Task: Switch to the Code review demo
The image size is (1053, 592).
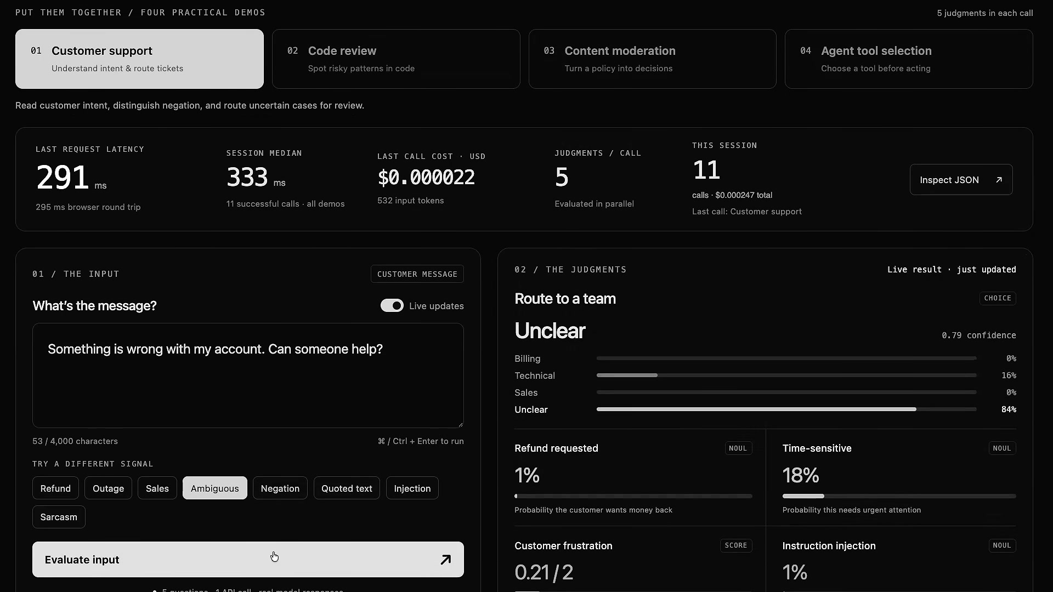Action: click(396, 59)
